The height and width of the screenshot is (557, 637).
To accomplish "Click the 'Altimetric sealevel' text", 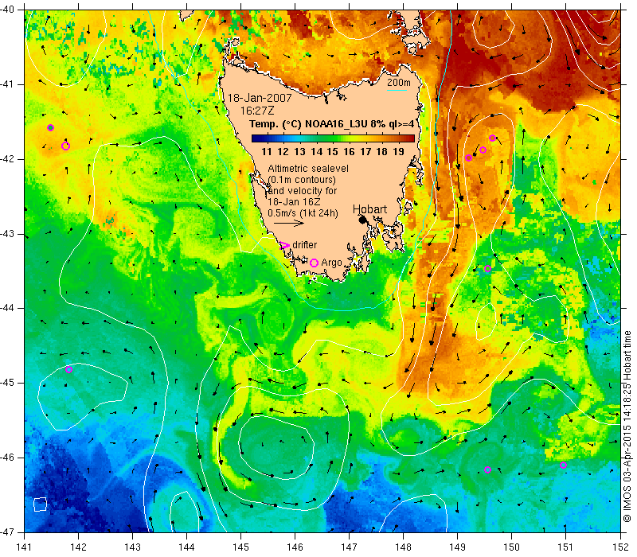I will click(x=308, y=169).
